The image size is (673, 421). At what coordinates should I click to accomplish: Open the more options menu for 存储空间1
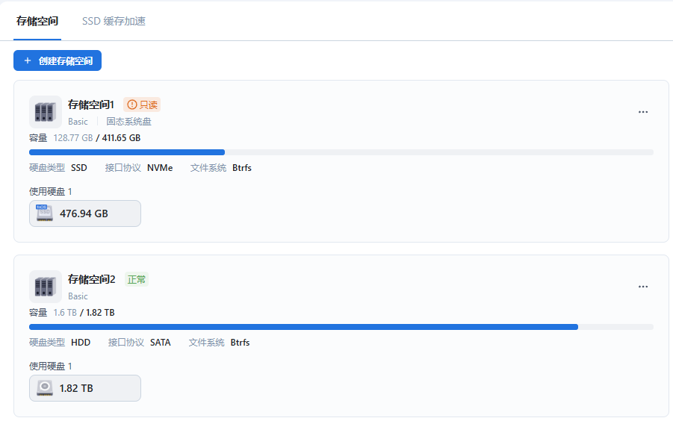pos(642,112)
